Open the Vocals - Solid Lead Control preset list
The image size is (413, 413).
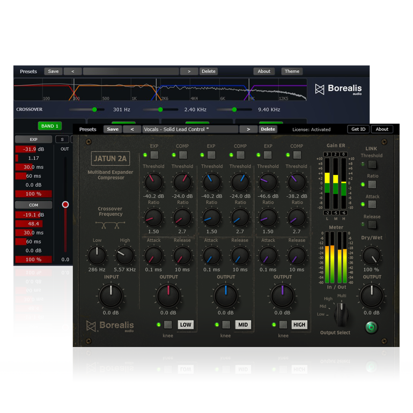pyautogui.click(x=190, y=129)
